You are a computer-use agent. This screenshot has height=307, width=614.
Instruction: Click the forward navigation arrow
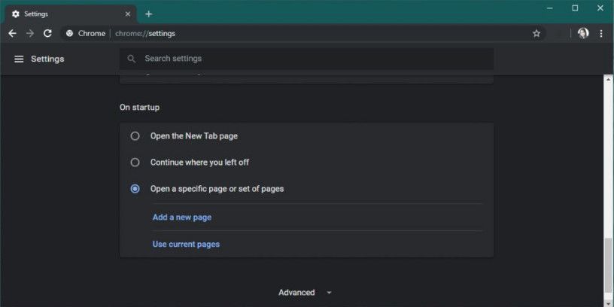pos(30,33)
